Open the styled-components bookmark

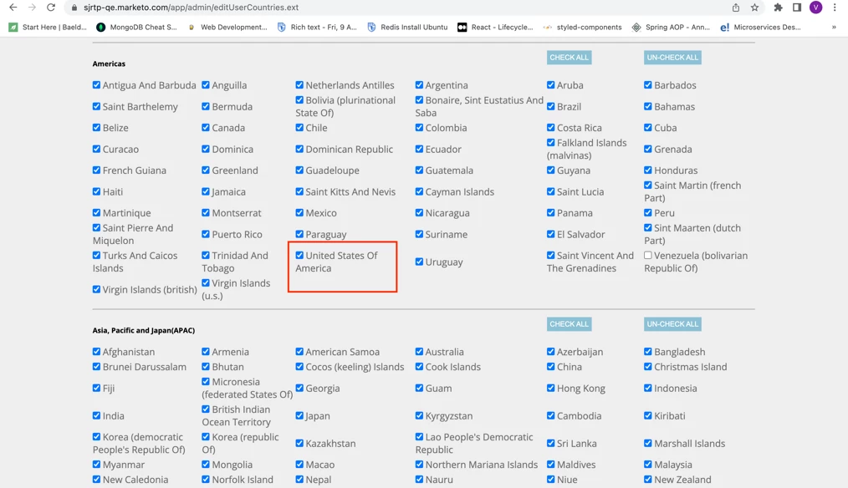[x=582, y=27]
